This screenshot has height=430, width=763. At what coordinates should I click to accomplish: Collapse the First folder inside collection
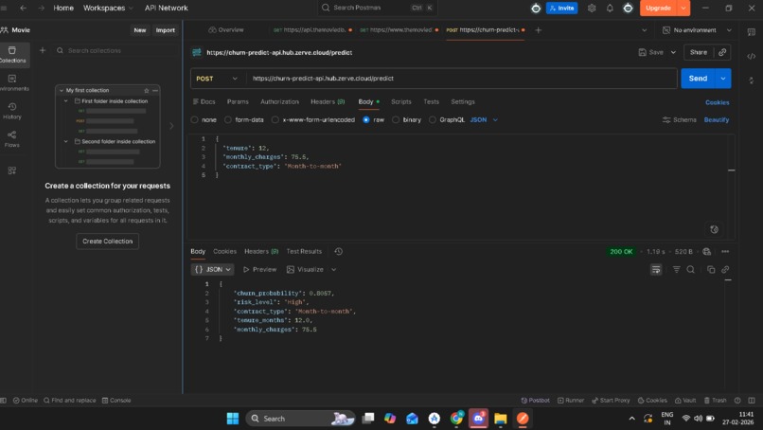66,101
